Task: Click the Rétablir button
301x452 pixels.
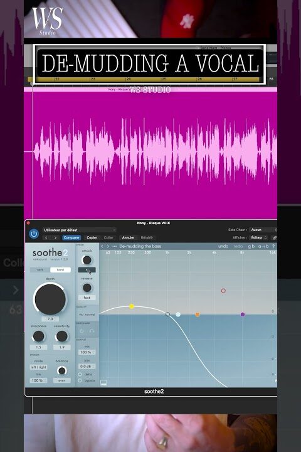Action: click(x=147, y=238)
